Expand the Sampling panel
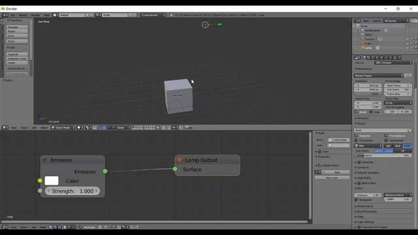418x235 pixels. click(x=362, y=168)
